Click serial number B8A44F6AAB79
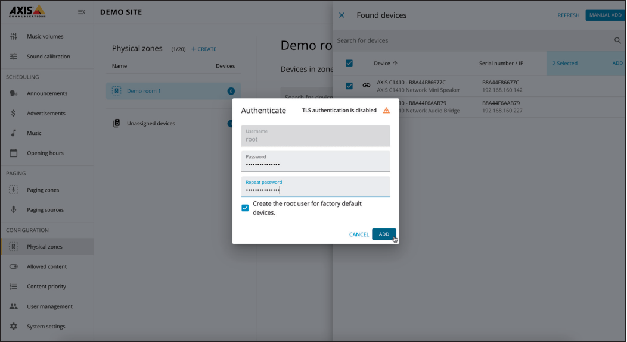 (501, 103)
